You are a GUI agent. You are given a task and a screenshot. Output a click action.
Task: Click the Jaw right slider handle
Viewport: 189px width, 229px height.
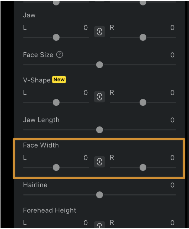143,37
